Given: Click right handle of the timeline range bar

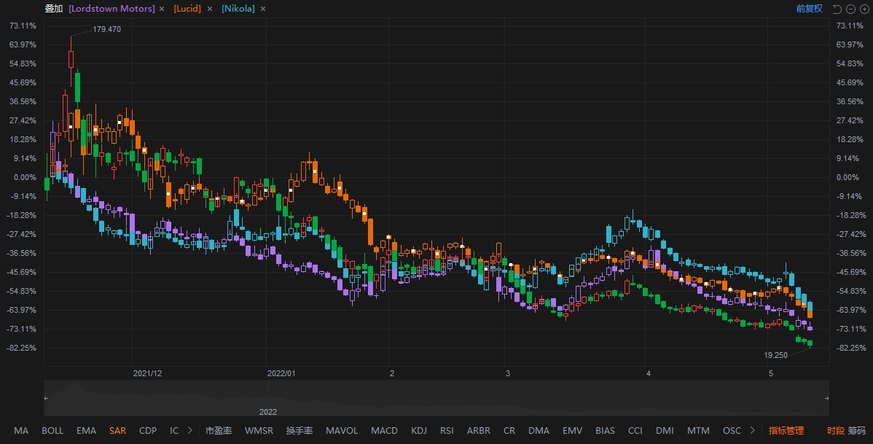Looking at the screenshot, I should coord(826,398).
